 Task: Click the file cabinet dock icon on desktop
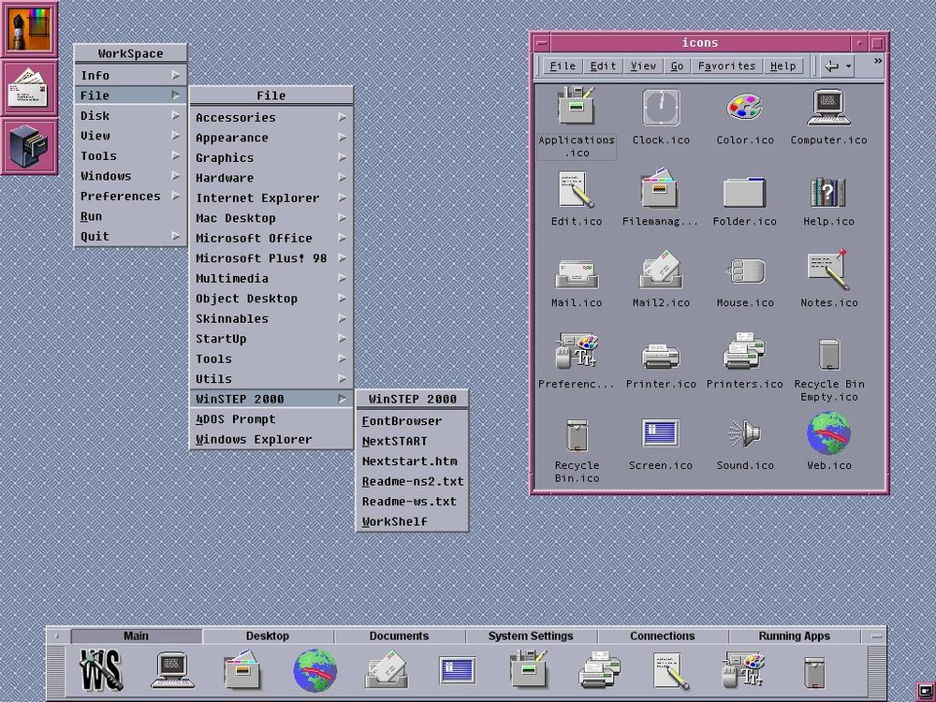[x=29, y=146]
